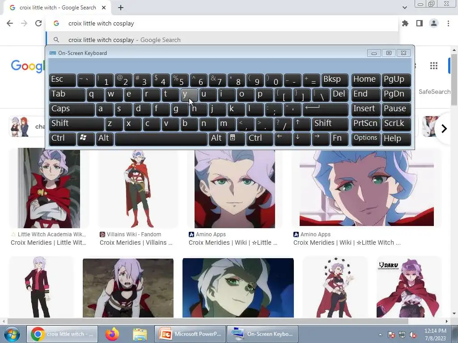Click the Google logo
Image resolution: width=458 pixels, height=343 pixels.
pyautogui.click(x=28, y=66)
